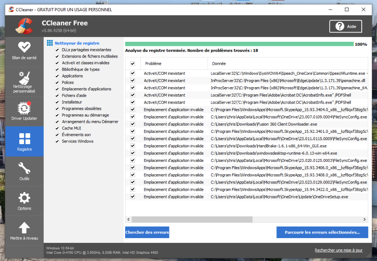377x261 pixels.
Task: Select the psmachine_64 InProcServer32 entry
Action: click(289, 88)
